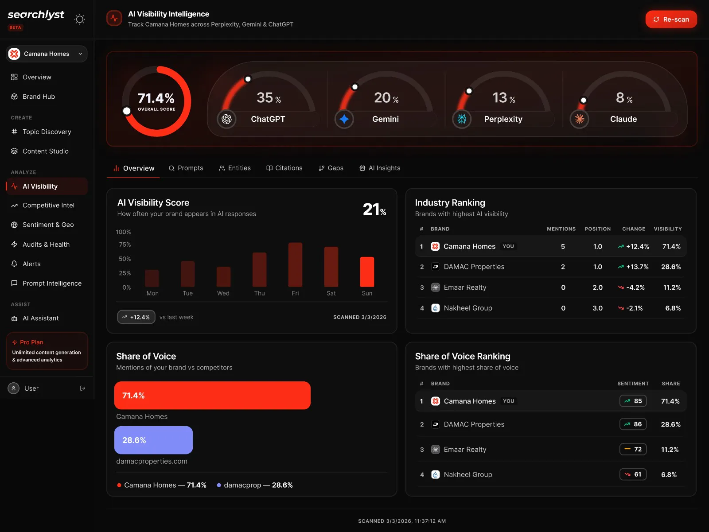Image resolution: width=709 pixels, height=532 pixels.
Task: Go to Topic Discovery
Action: click(x=47, y=132)
